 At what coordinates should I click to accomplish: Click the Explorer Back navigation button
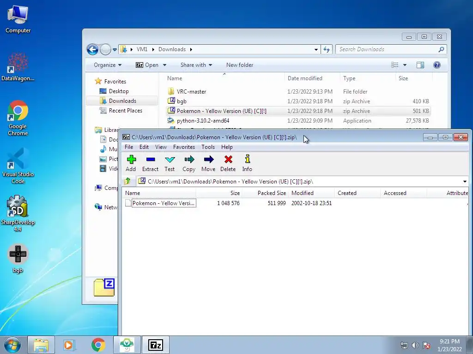92,49
